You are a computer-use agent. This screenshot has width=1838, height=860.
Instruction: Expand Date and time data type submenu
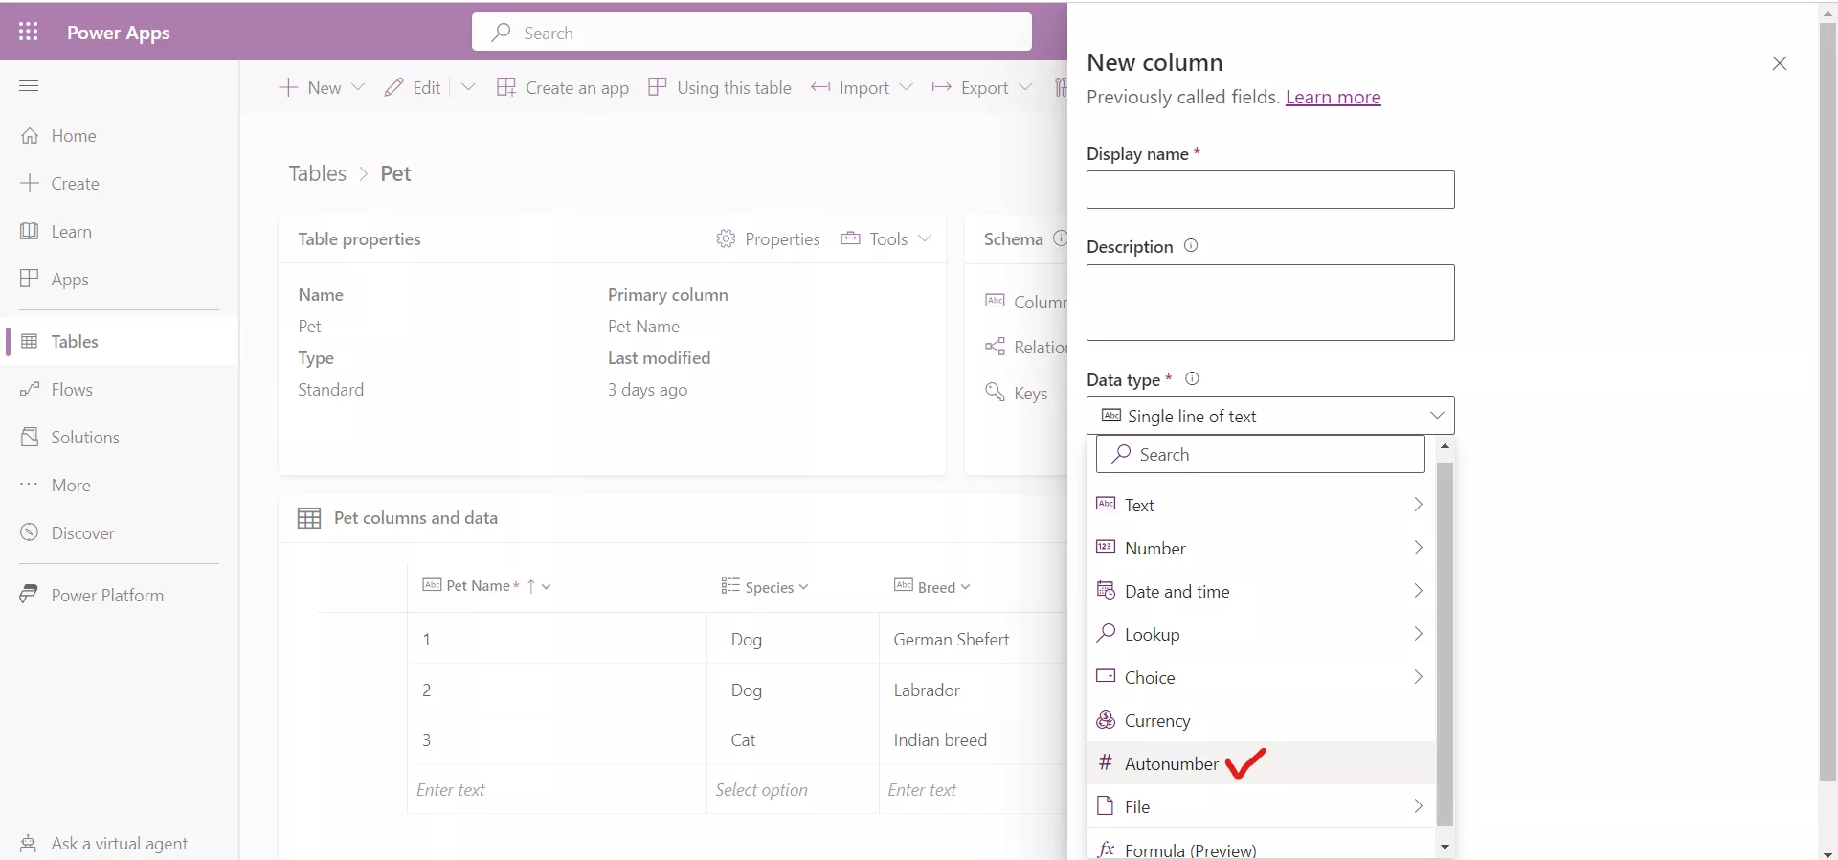(x=1418, y=591)
